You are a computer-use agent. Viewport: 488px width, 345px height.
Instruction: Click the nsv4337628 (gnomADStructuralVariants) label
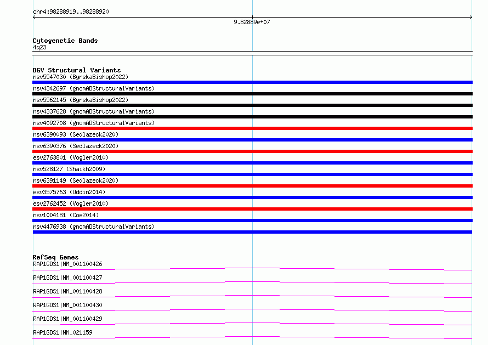point(94,111)
